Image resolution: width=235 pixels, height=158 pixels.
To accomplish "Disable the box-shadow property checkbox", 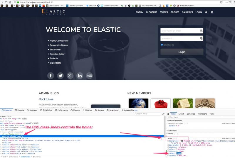I will pyautogui.click(x=168, y=145).
